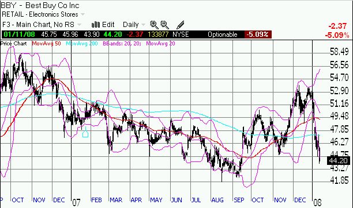Click the 41.85 price axis label
Image resolution: width=353 pixels, height=208 pixels.
click(339, 180)
